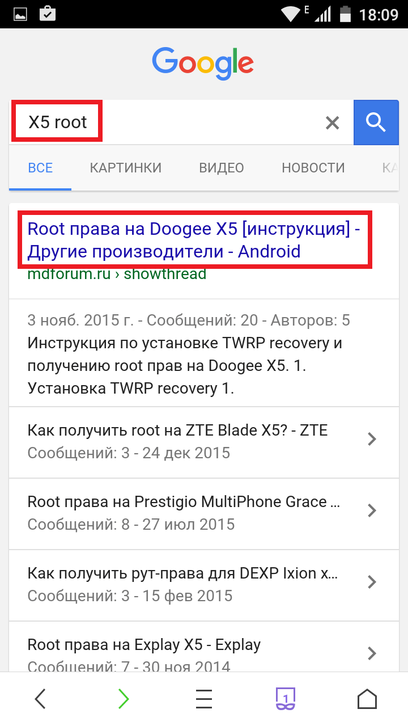Image resolution: width=408 pixels, height=726 pixels.
Task: Switch to the НОВОСТИ tab
Action: (x=313, y=168)
